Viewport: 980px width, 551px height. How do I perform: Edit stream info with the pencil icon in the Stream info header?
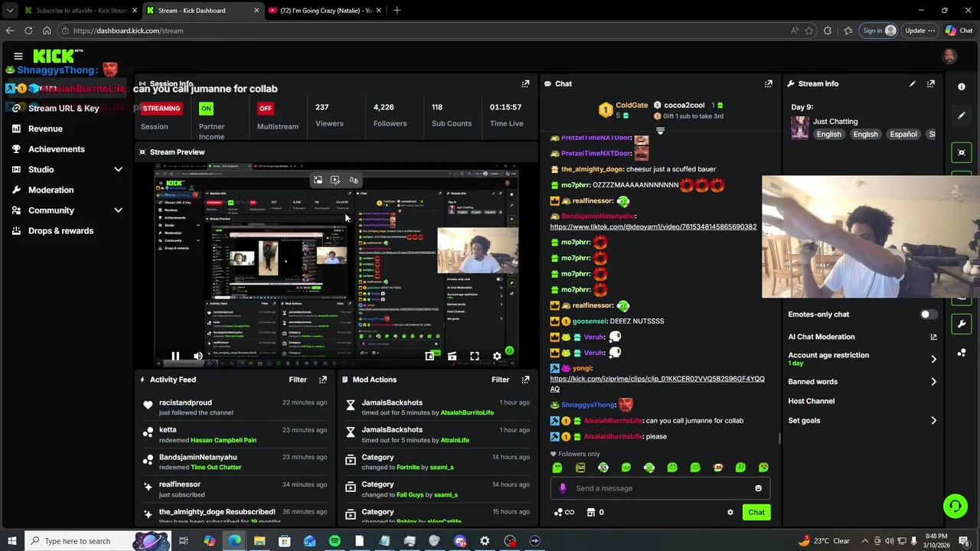[912, 83]
